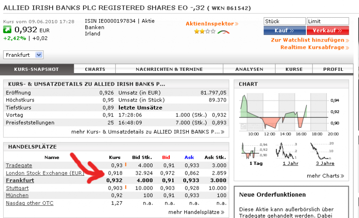The width and height of the screenshot is (359, 218).
Task: Click the Stück quantity input field
Action: pyautogui.click(x=284, y=21)
